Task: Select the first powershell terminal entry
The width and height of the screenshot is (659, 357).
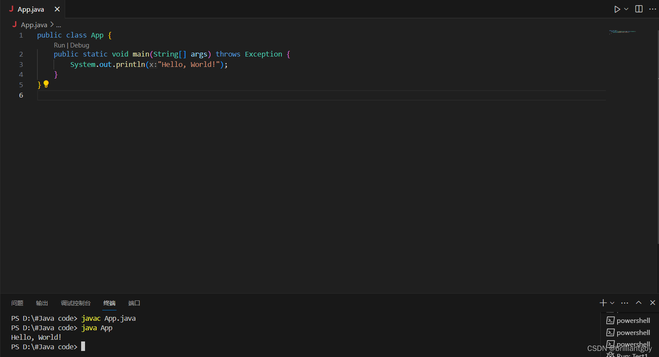Action: click(x=632, y=320)
